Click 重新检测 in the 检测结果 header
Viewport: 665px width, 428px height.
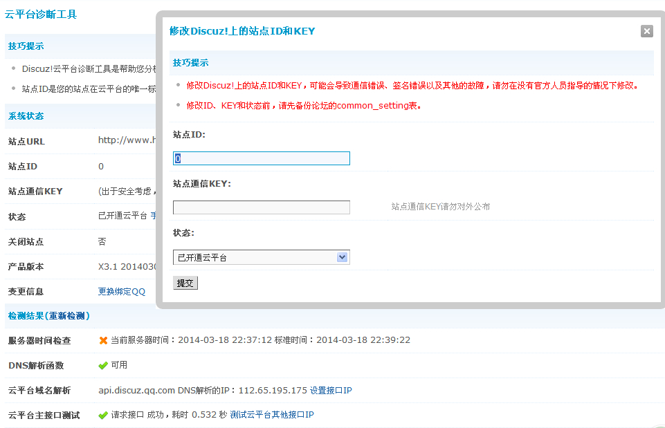[67, 316]
